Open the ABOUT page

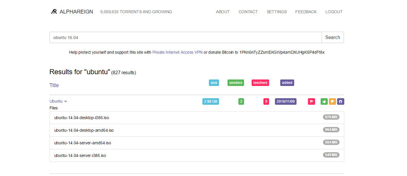click(x=223, y=12)
